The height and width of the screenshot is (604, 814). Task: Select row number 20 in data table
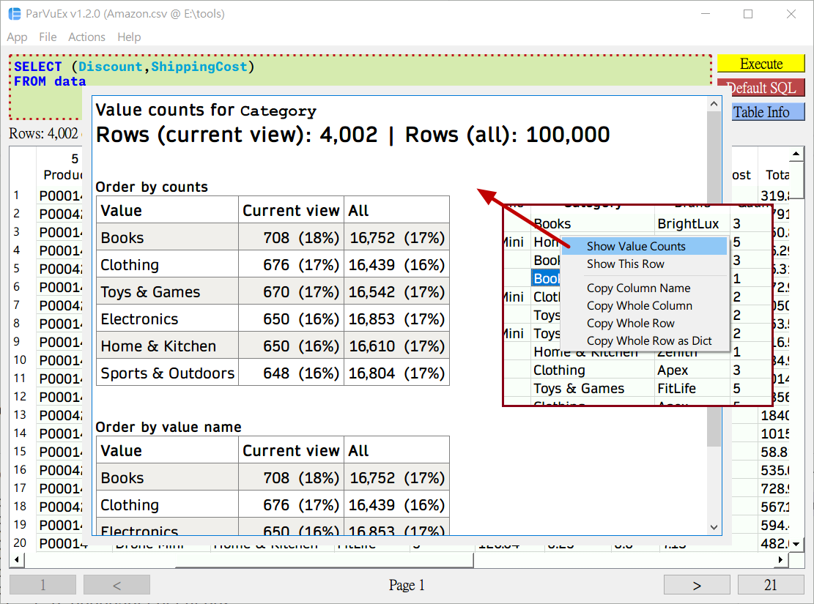point(20,543)
